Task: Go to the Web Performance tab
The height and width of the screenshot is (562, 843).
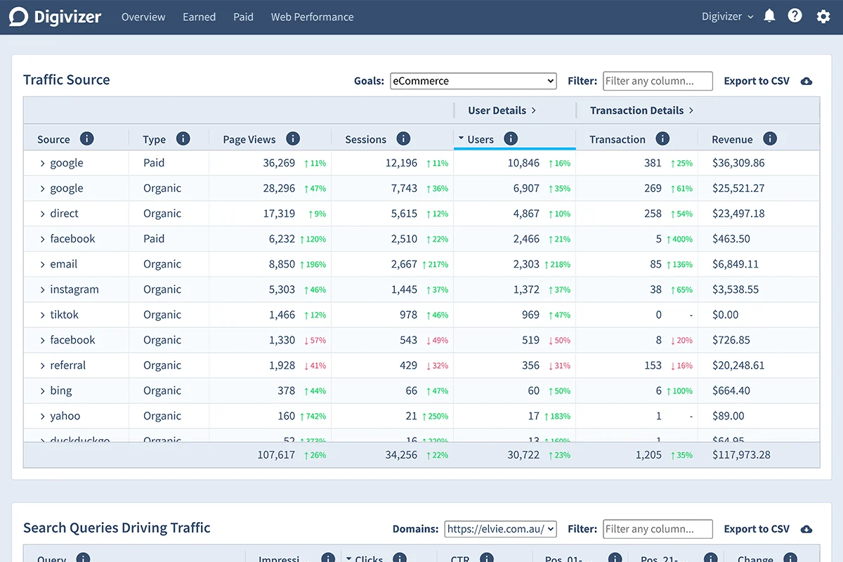Action: coord(313,17)
